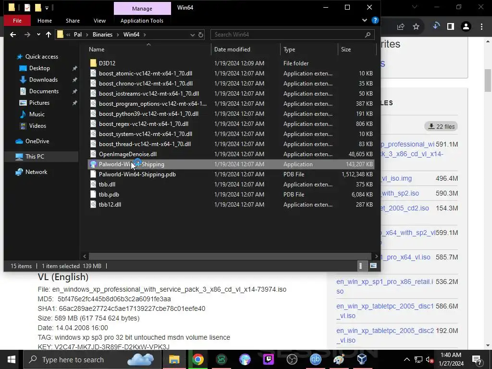492x369 pixels.
Task: Select Desktop in navigation pane
Action: coord(39,68)
